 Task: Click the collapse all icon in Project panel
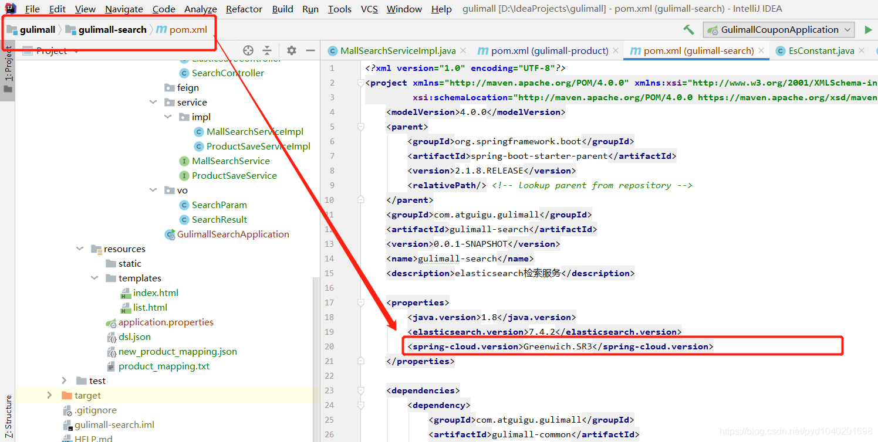click(267, 50)
